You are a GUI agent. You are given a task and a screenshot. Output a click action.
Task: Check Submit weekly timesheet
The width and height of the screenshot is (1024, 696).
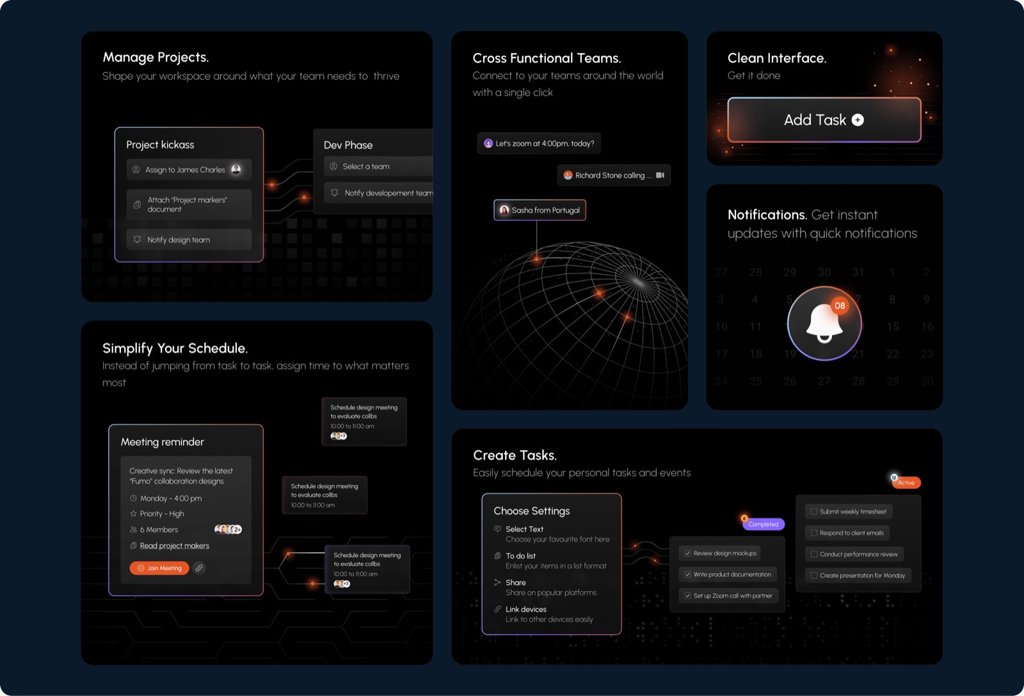(814, 512)
